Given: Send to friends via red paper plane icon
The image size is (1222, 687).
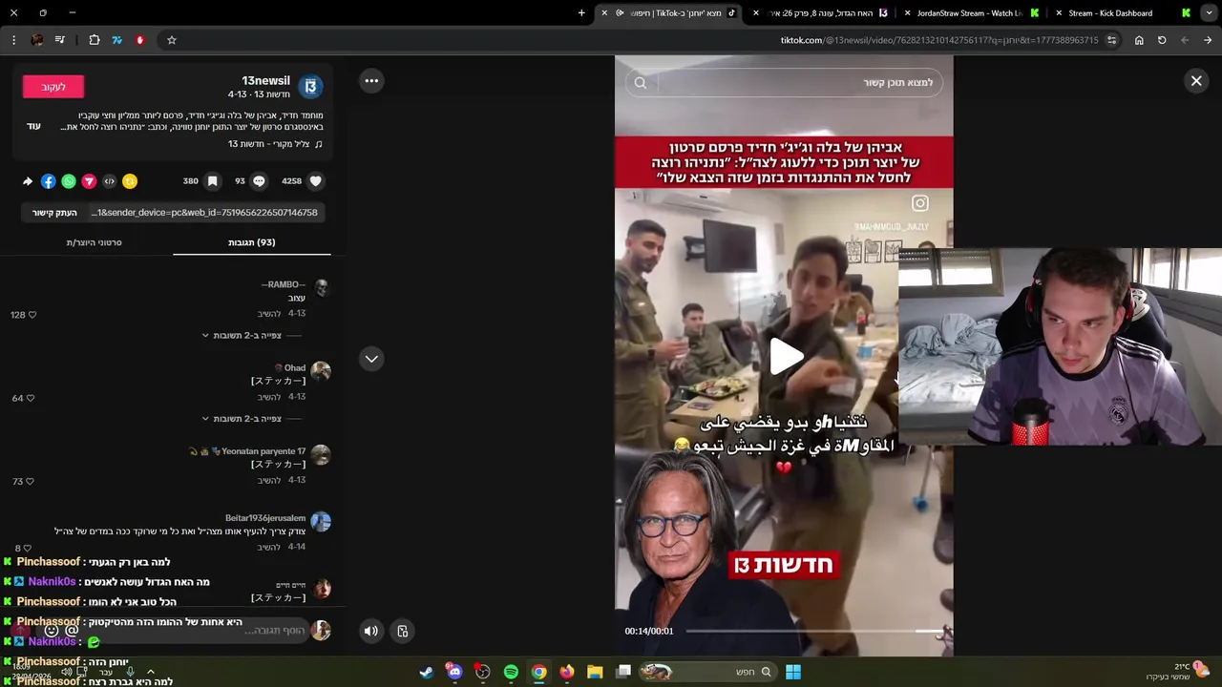Looking at the screenshot, I should [89, 181].
